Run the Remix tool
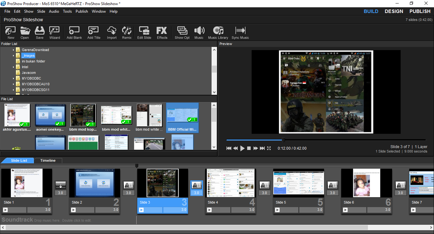Image resolution: width=434 pixels, height=234 pixels. tap(127, 33)
